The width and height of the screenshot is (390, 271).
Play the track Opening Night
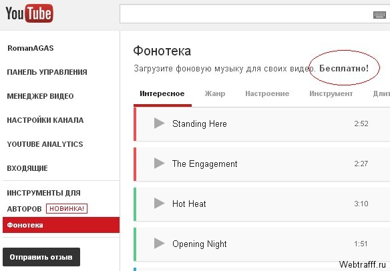click(x=159, y=244)
